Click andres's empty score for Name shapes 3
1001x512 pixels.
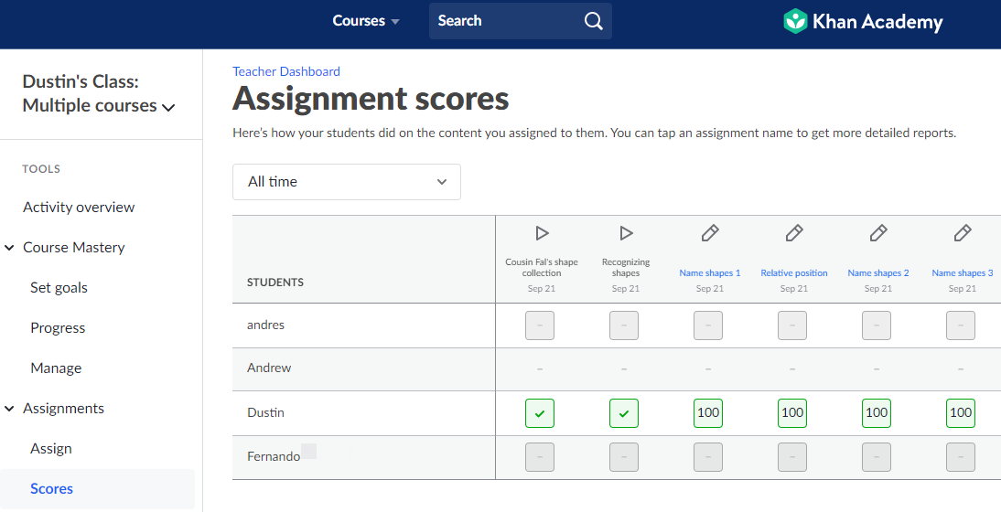click(x=961, y=325)
